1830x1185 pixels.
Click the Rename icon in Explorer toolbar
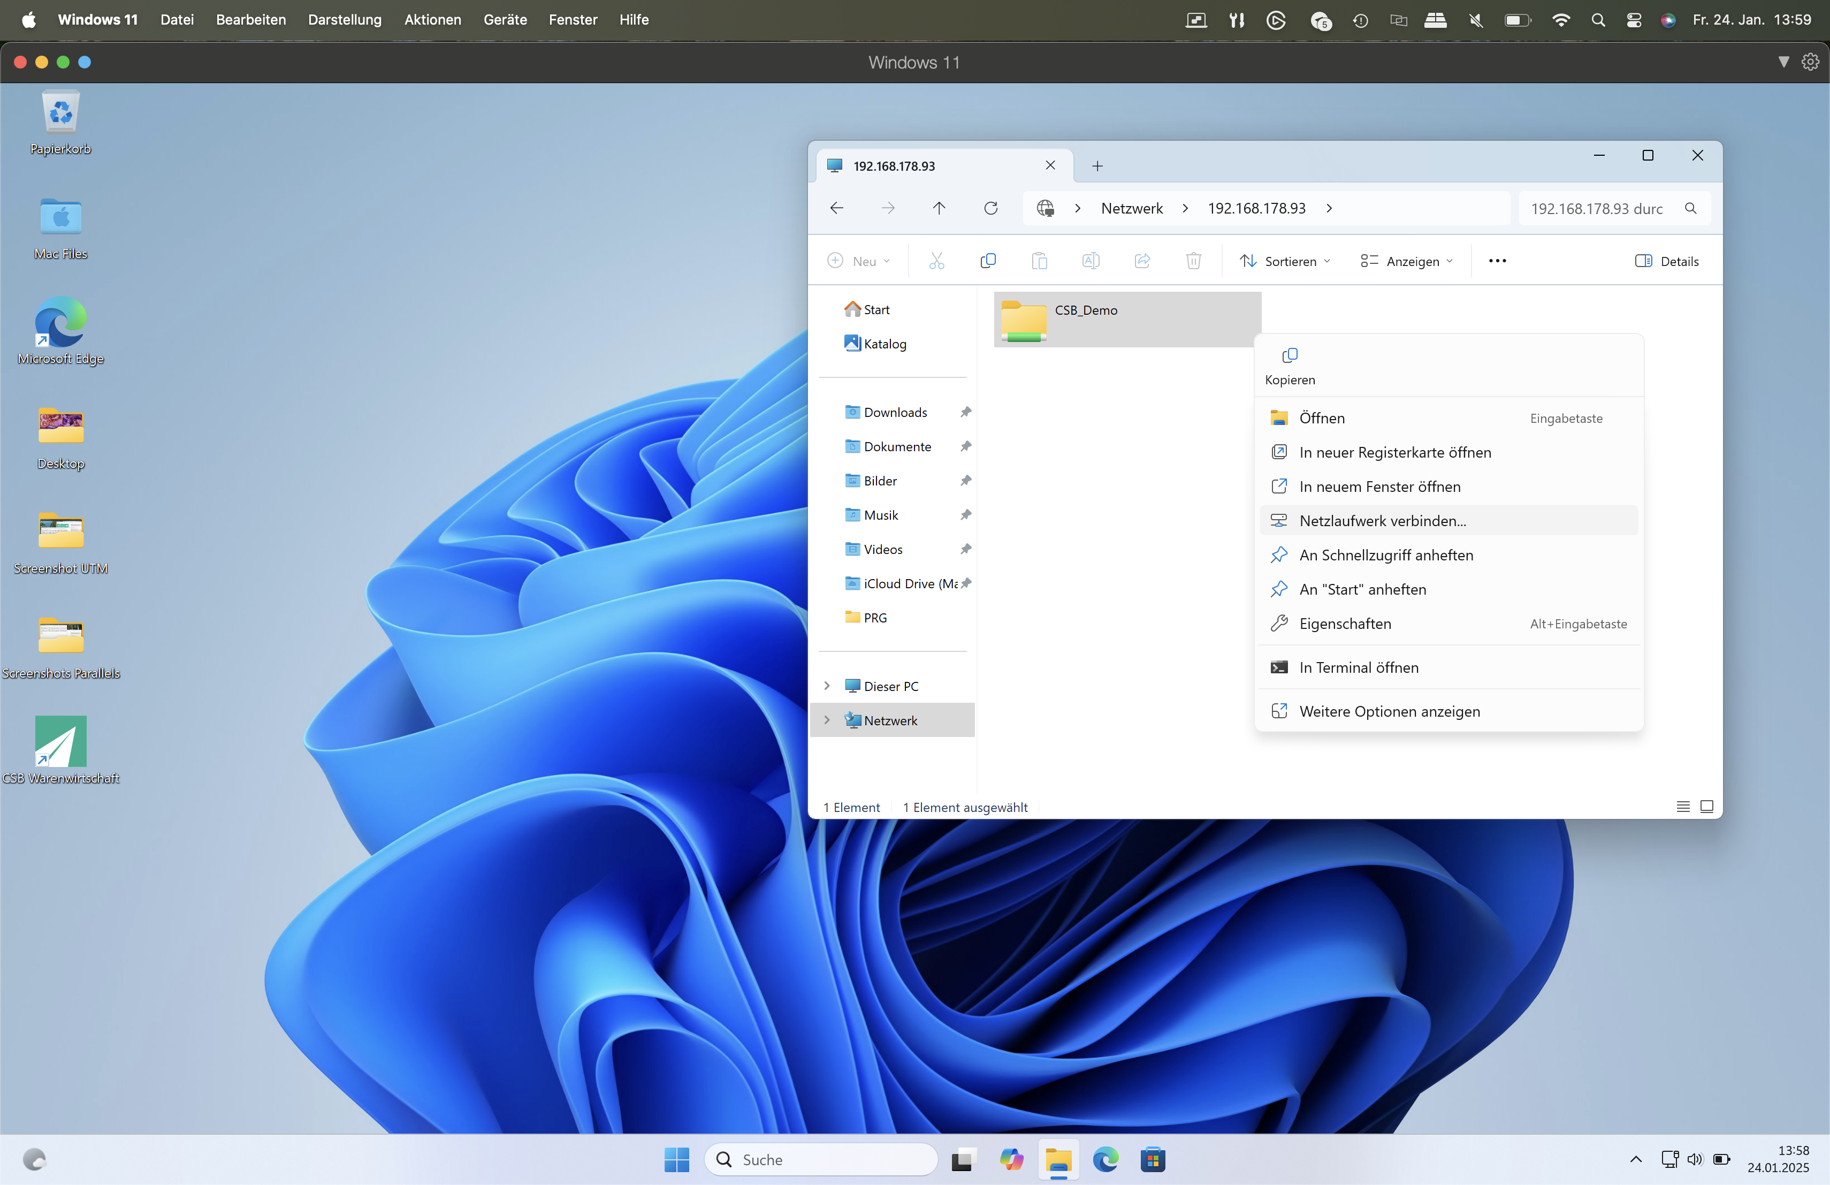[1091, 261]
